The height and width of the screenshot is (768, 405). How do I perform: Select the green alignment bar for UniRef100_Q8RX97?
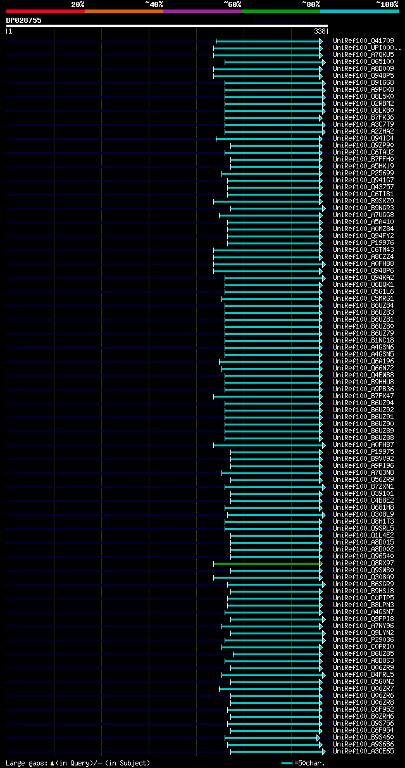coord(268,563)
